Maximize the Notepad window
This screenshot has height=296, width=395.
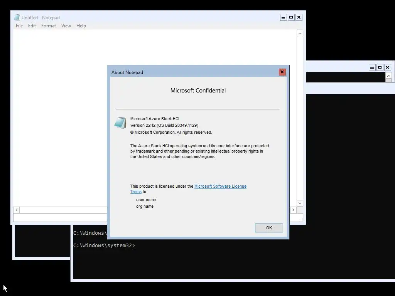tap(291, 17)
